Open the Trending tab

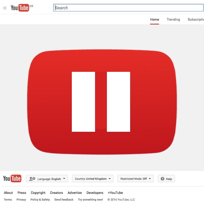coord(173,20)
